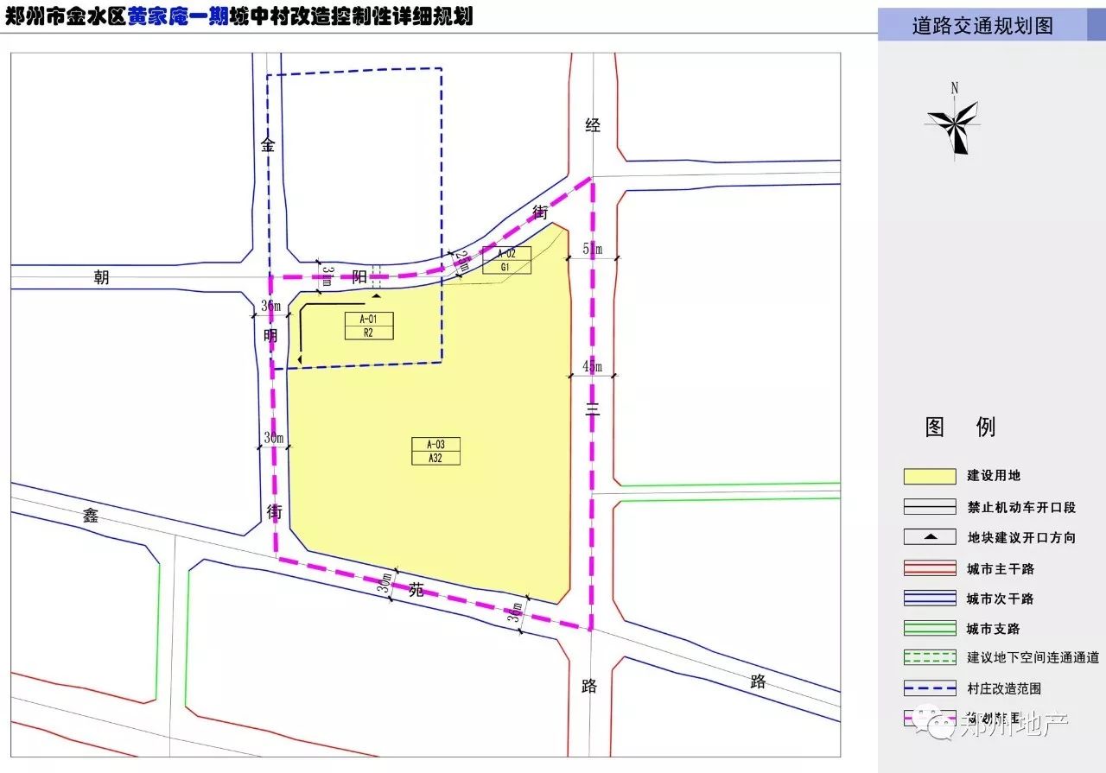Click the 苑 road name character

[416, 590]
